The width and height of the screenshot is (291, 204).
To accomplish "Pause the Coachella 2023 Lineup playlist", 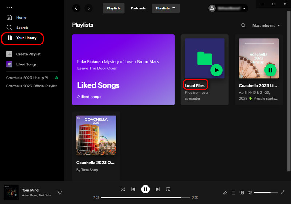I will pyautogui.click(x=270, y=70).
